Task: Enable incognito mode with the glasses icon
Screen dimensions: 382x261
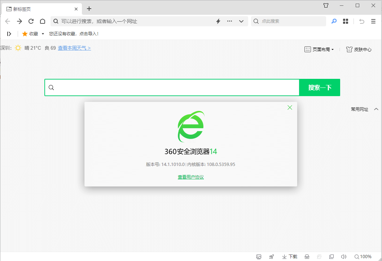Action: (x=306, y=256)
